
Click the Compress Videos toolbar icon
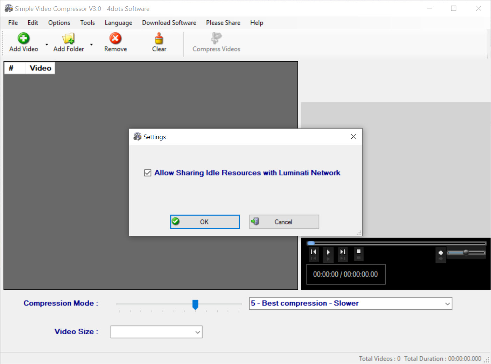pos(216,38)
